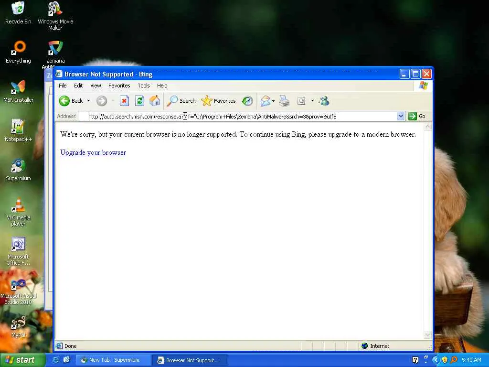The height and width of the screenshot is (367, 489).
Task: Select the Supermium desktop icon
Action: click(x=18, y=170)
